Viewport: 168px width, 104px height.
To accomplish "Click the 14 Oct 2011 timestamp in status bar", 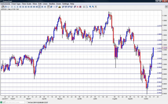I will click(38, 103).
